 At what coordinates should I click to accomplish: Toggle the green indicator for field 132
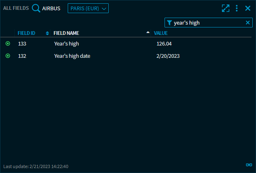pos(8,56)
